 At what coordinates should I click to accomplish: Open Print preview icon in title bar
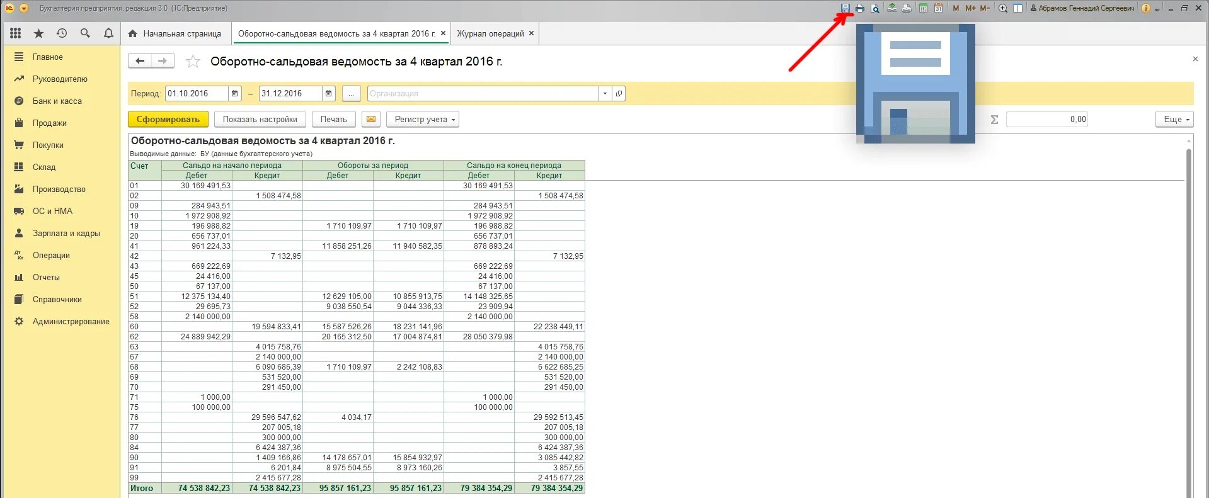coord(875,8)
